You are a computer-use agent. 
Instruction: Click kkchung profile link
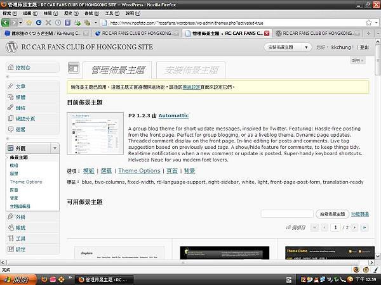point(341,47)
